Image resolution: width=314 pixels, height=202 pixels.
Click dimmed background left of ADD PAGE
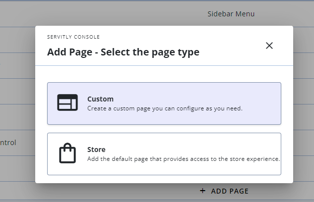pyautogui.click(x=124, y=192)
